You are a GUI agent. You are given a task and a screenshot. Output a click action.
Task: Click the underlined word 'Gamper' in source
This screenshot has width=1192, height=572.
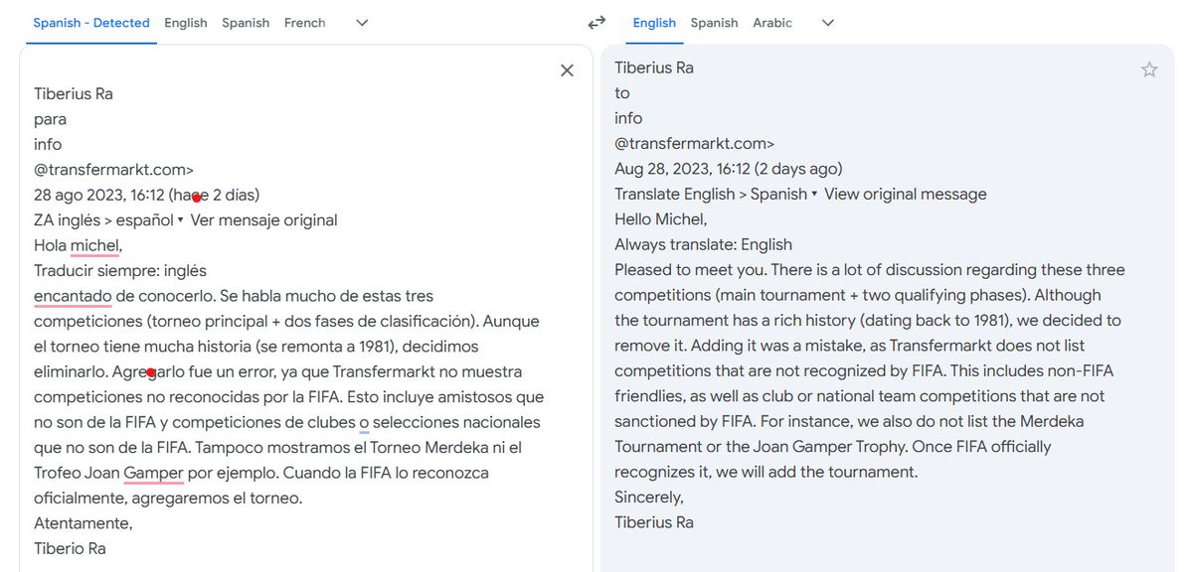tap(153, 474)
